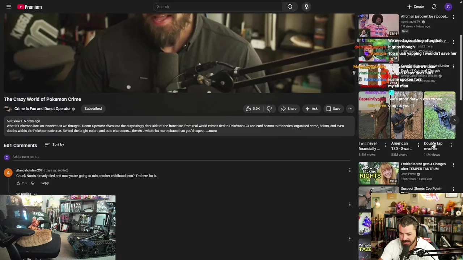Open Suspect Shoots Cop Point-Blank video title
Viewport: 463px width, 260px height.
(421, 190)
